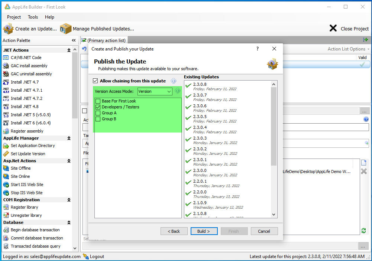Viewport: 372px width, 261px height.
Task: Click the green refresh icon beside the file list
Action: pyautogui.click(x=363, y=231)
